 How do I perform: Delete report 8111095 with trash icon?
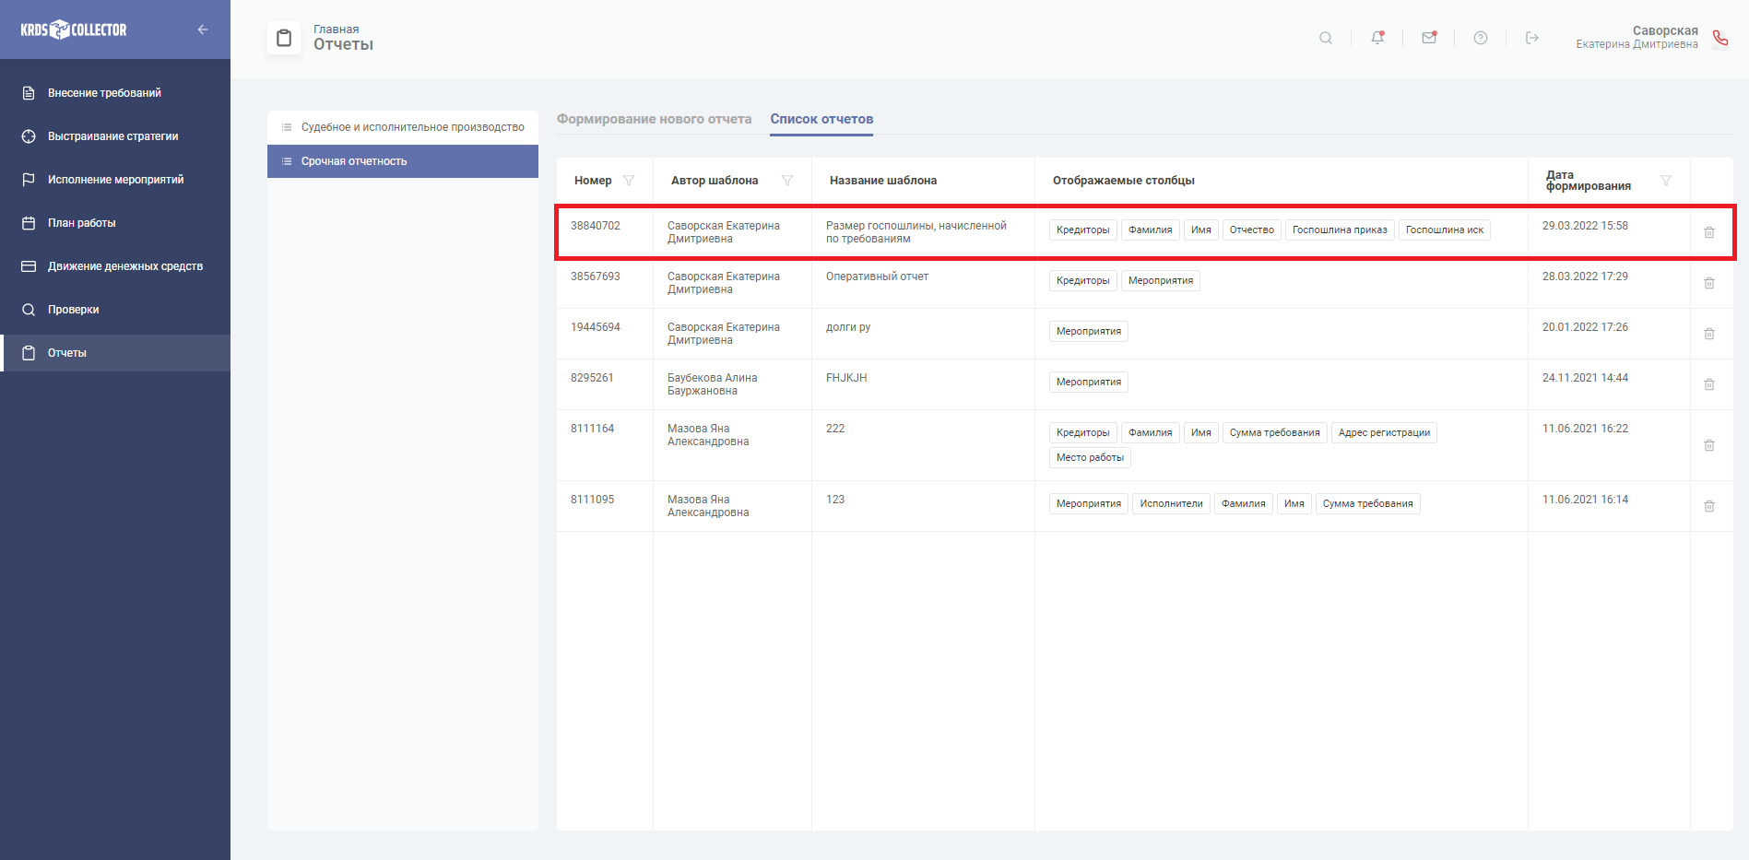(1709, 506)
